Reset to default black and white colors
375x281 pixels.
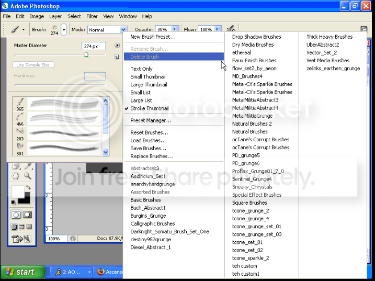point(14,203)
